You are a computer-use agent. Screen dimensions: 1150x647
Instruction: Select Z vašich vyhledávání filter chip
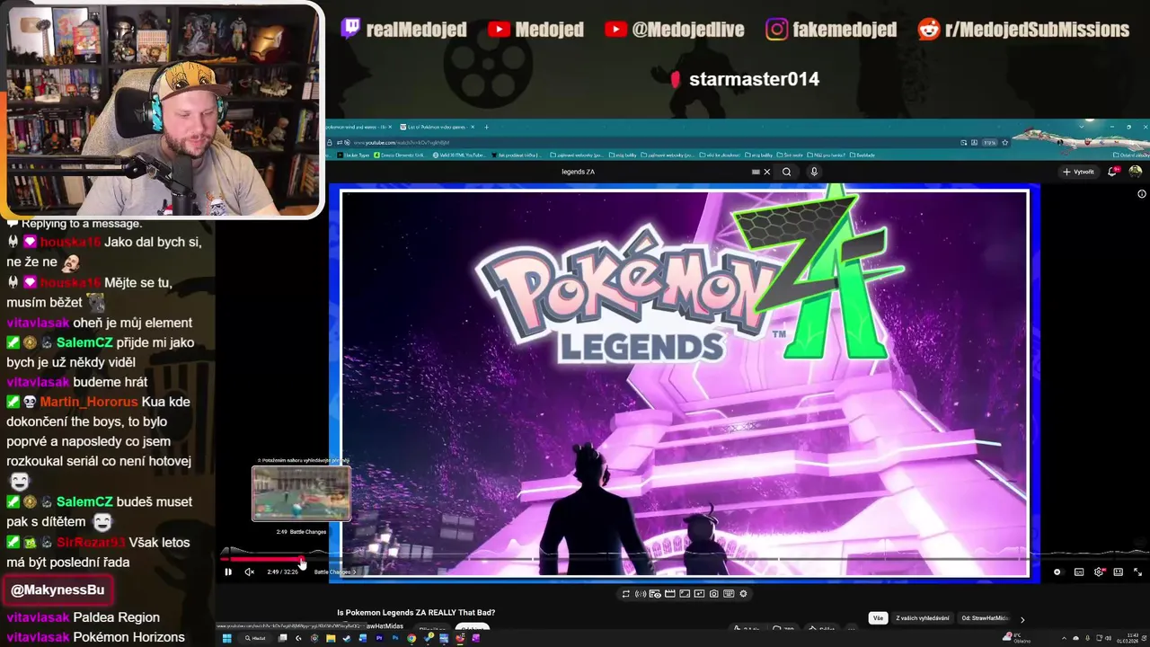pyautogui.click(x=922, y=618)
